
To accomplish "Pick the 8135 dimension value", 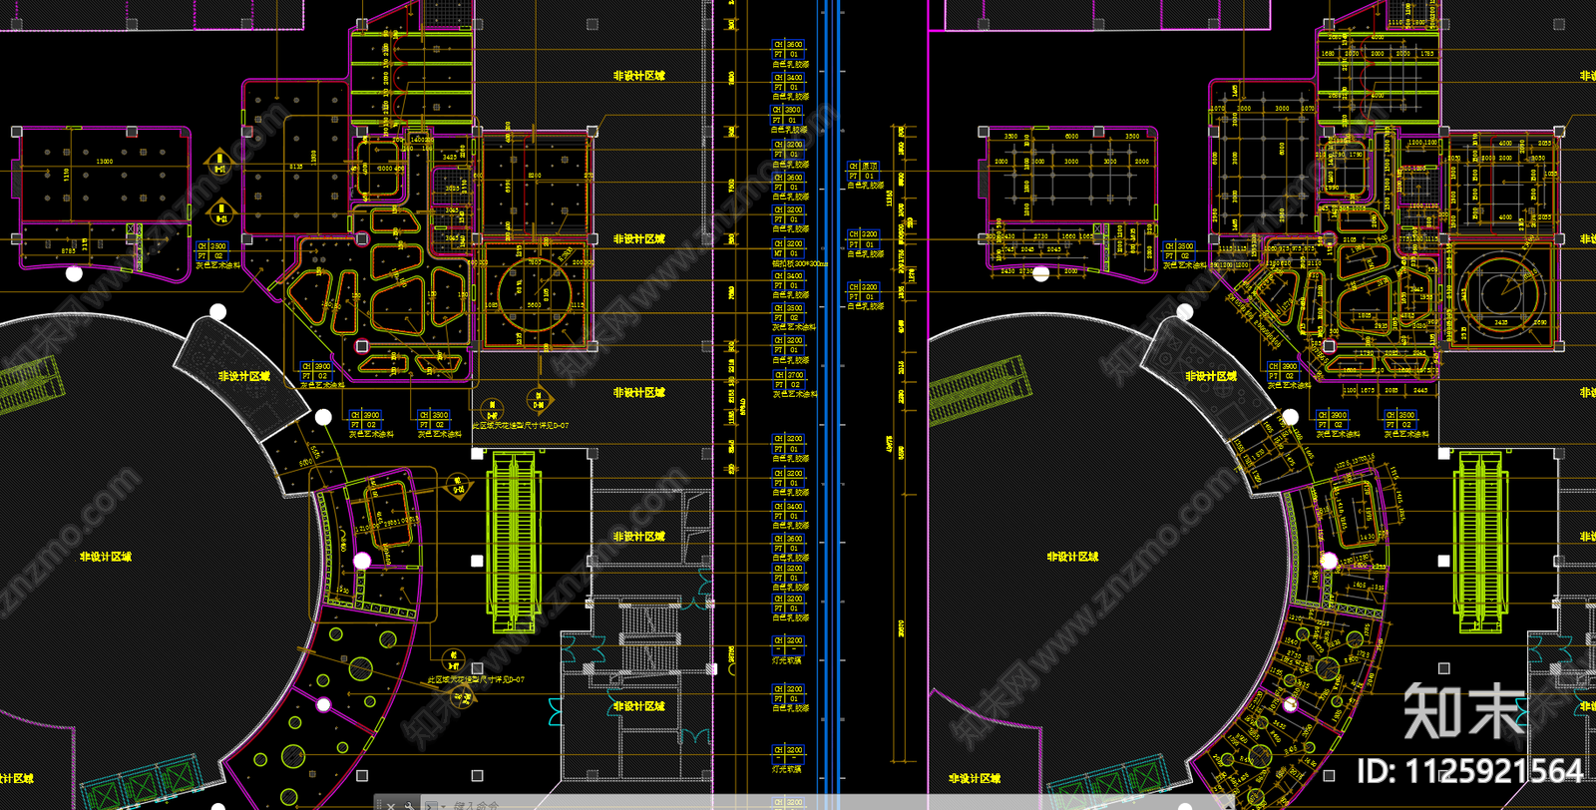I will [x=296, y=167].
